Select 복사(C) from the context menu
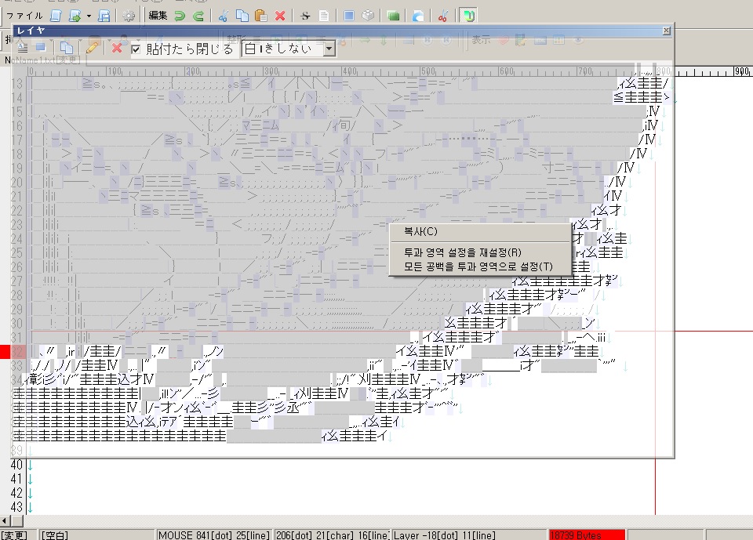Viewport: 753px width, 540px height. click(x=420, y=231)
